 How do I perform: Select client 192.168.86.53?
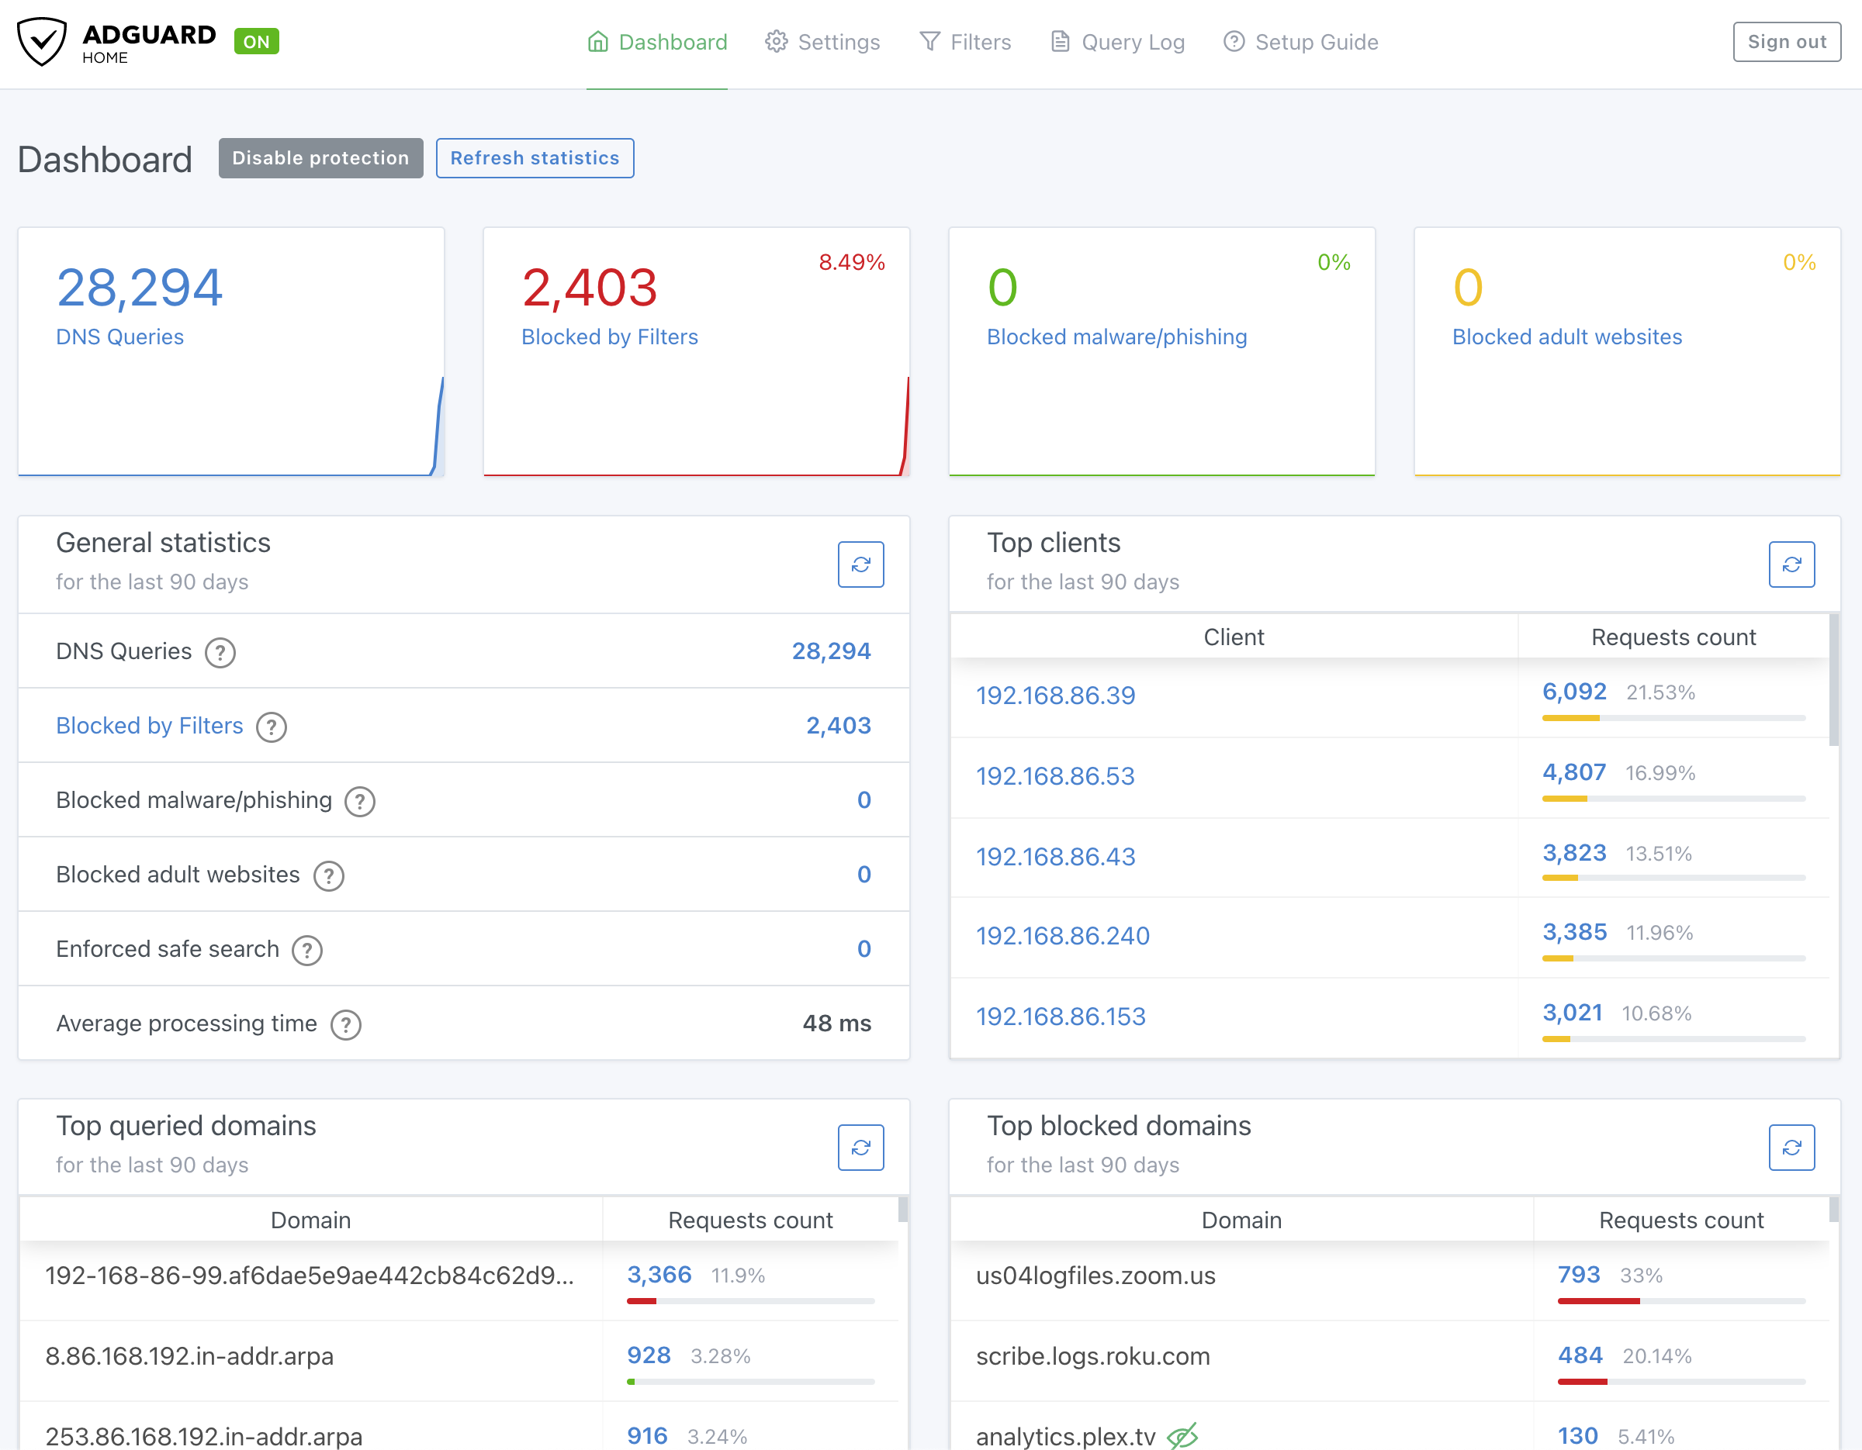coord(1055,777)
